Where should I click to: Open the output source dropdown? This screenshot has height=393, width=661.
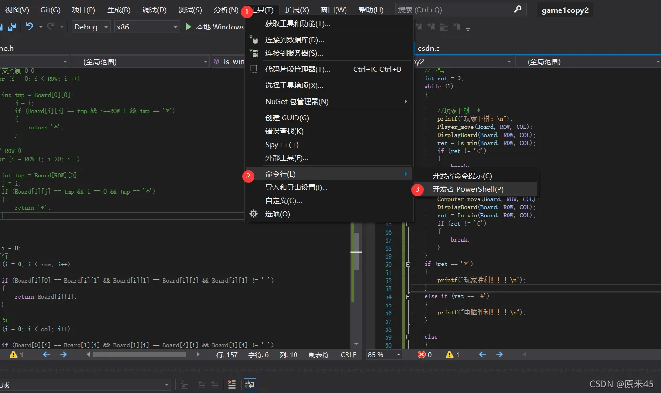pyautogui.click(x=85, y=384)
